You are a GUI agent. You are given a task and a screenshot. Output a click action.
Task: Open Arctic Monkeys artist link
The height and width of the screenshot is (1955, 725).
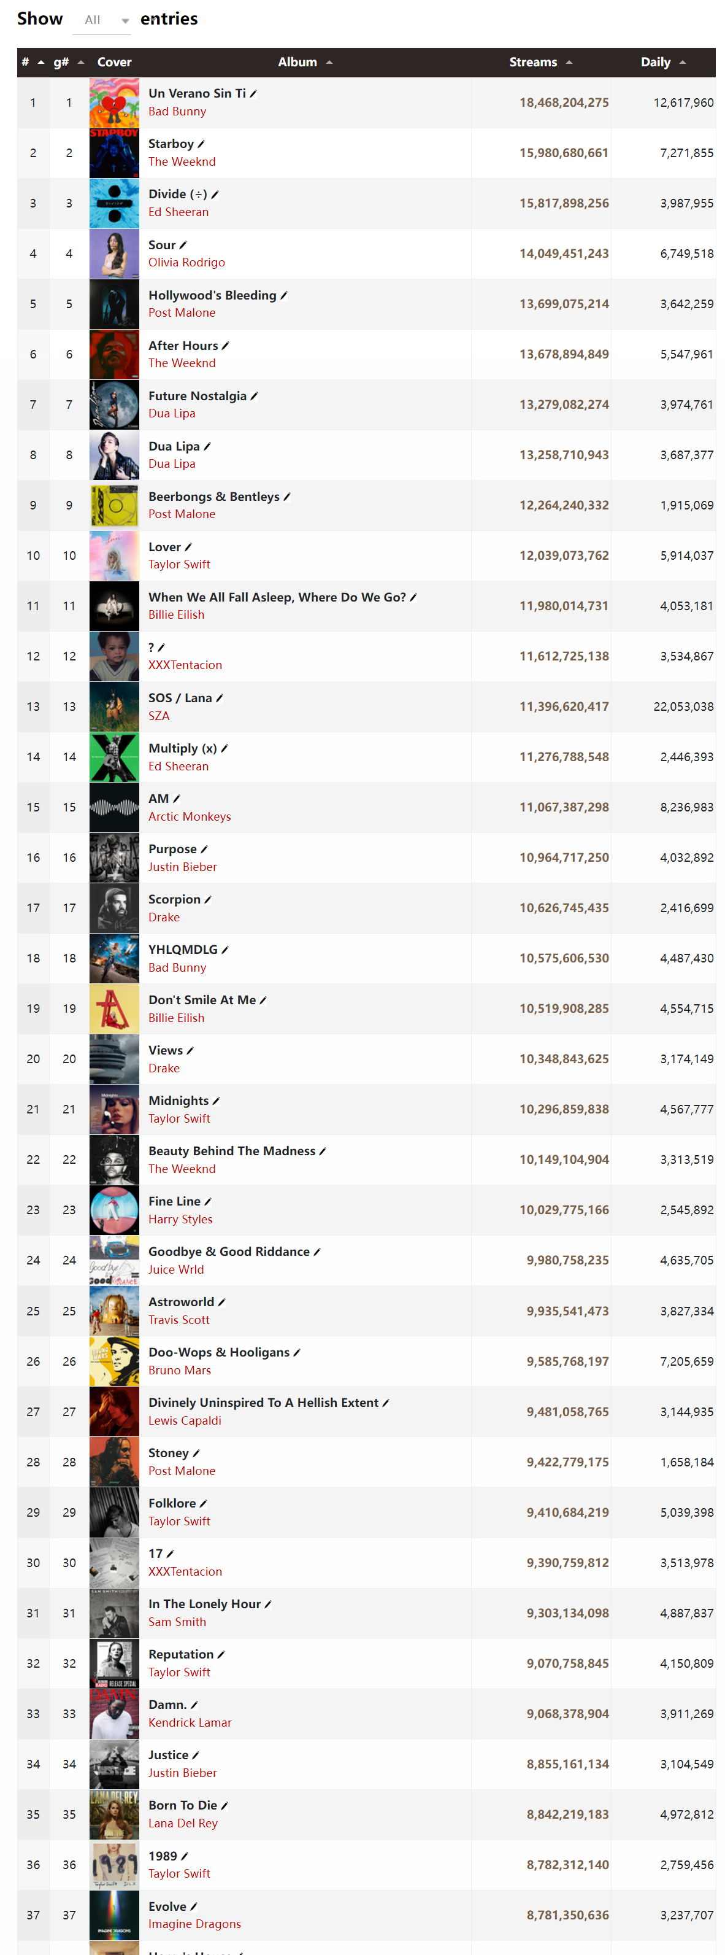pos(190,816)
